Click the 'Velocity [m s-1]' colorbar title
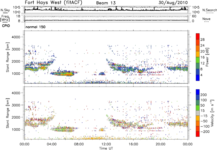Viewport: 217px width, 150px height. click(212, 113)
